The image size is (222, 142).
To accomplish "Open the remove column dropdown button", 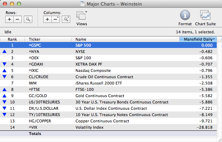I will click(x=55, y=19).
